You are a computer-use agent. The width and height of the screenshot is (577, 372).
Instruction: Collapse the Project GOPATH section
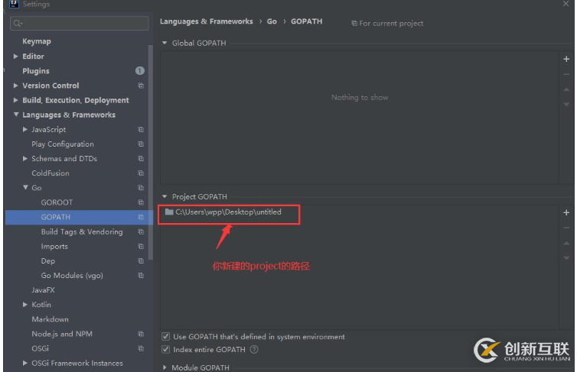(x=165, y=196)
